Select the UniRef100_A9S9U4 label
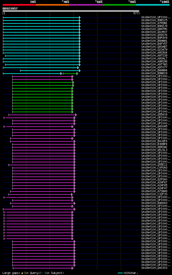The height and width of the screenshot is (275, 172). click(x=154, y=53)
